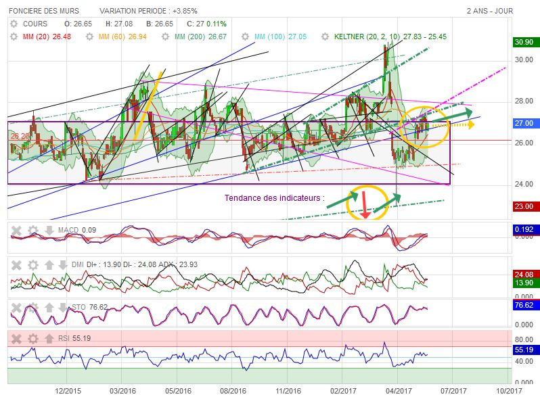Viewport: 540px width, 401px height.
Task: Click the 2 ANS - JOUR period label
Action: coord(490,11)
